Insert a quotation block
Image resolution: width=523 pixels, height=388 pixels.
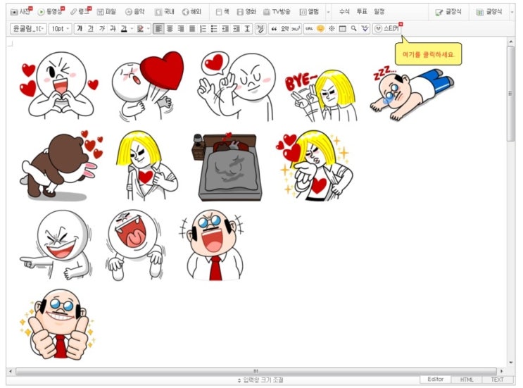274,29
